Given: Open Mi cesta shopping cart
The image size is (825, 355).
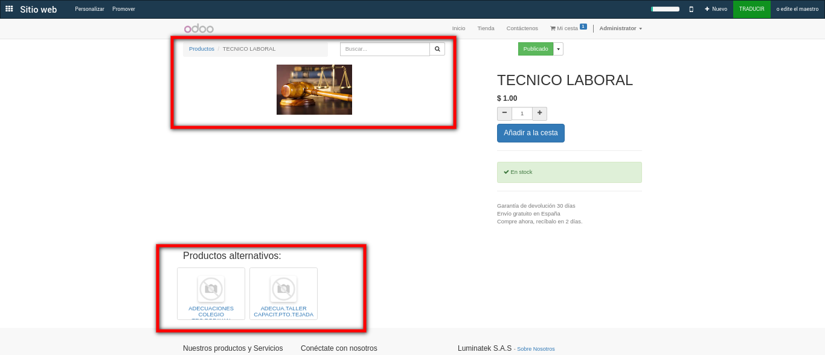Looking at the screenshot, I should pos(564,28).
